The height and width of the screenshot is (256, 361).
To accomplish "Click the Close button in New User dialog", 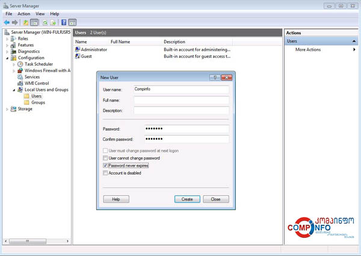I will 216,199.
